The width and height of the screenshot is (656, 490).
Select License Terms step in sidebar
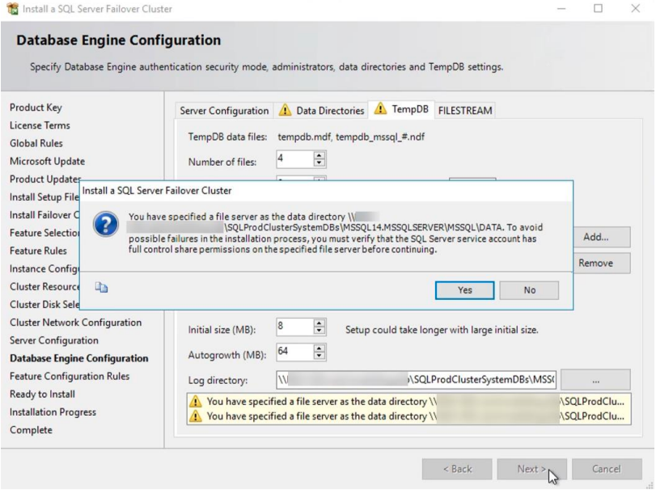pos(40,125)
